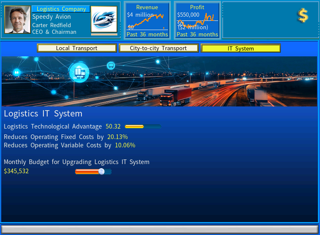Click the Carter Redfield name text
This screenshot has height=235, width=320.
(x=52, y=25)
